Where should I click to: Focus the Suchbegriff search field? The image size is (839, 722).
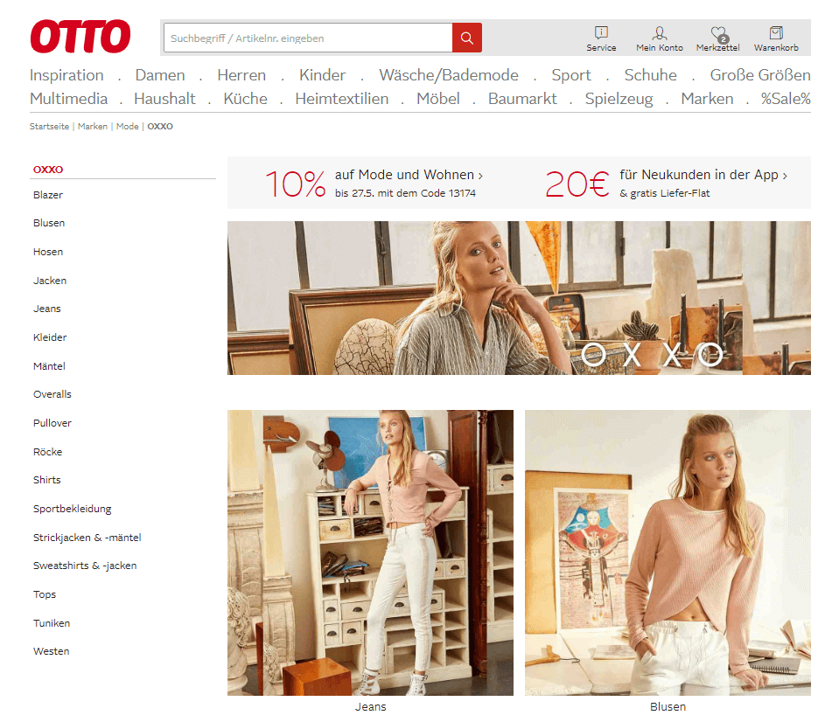click(308, 38)
